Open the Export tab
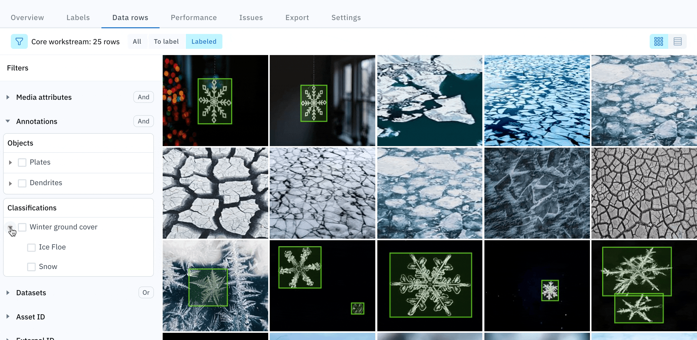Screen dimensions: 697x340 pos(297,17)
